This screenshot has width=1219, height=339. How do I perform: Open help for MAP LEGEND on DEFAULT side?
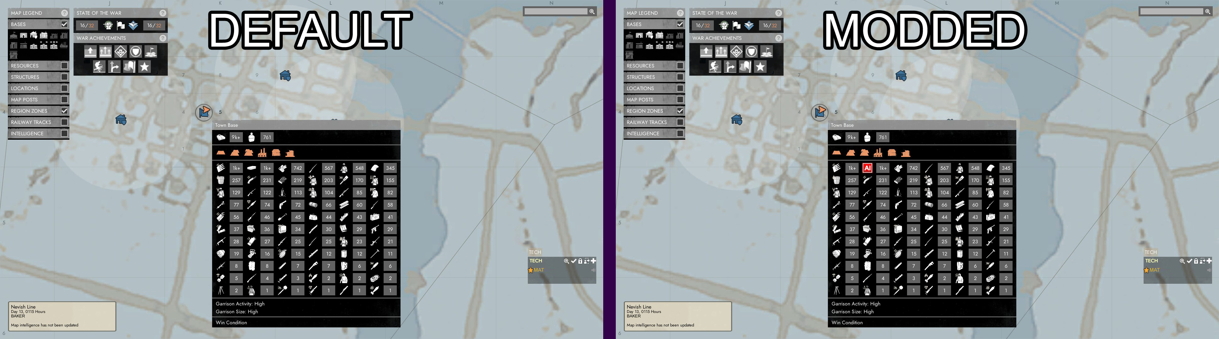(64, 13)
